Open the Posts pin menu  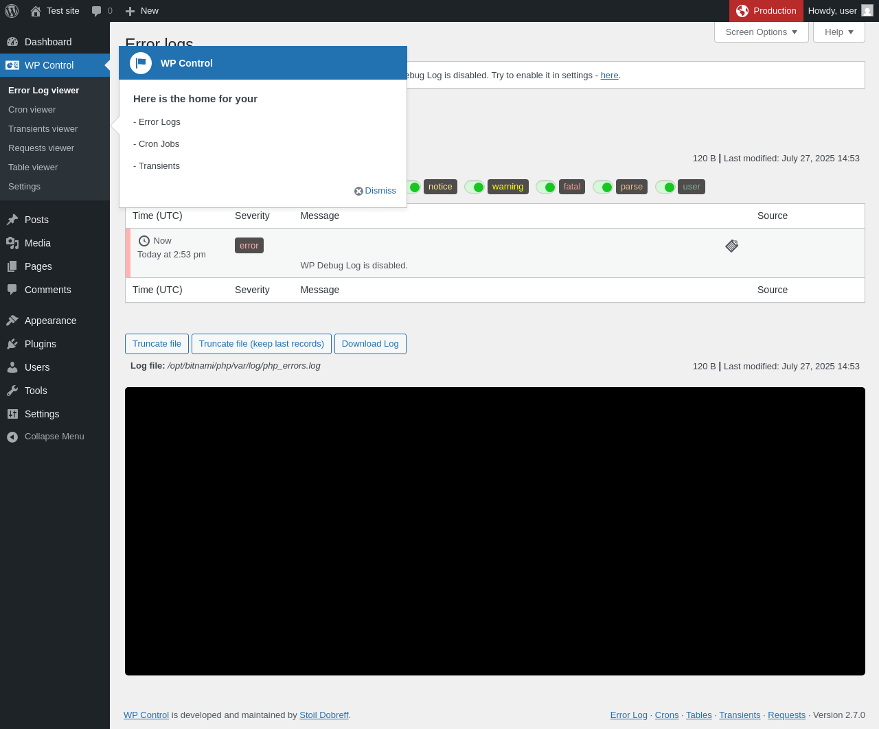pos(55,220)
